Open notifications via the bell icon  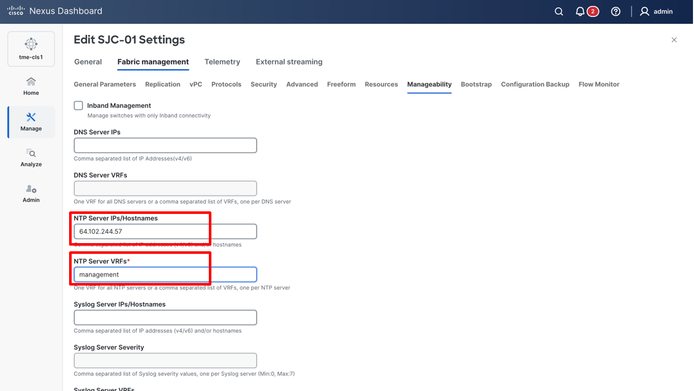tap(579, 11)
